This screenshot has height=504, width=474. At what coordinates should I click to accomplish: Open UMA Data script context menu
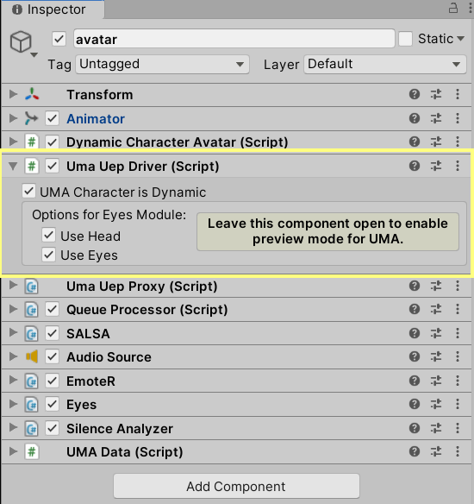point(458,451)
